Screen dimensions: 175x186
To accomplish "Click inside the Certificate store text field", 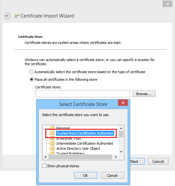I will pyautogui.click(x=82, y=93).
